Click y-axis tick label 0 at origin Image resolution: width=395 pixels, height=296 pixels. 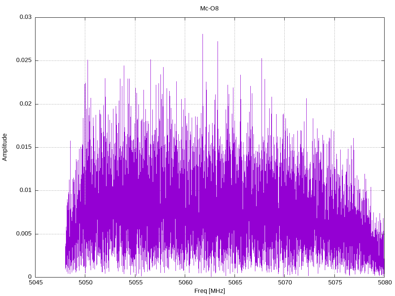click(30, 277)
